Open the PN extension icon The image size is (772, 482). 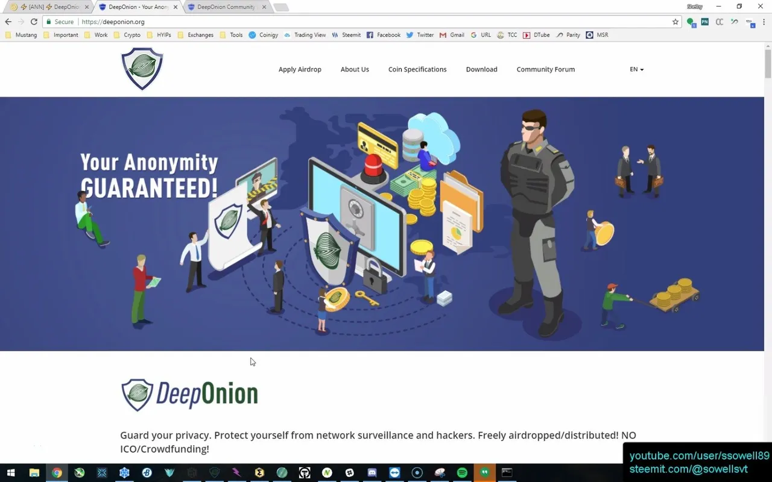tap(704, 22)
